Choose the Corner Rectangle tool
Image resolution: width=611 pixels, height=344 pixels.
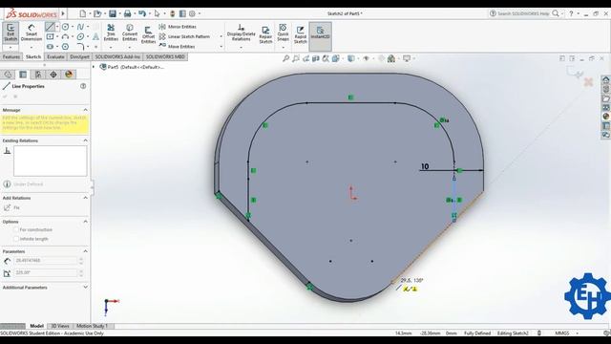pos(50,36)
